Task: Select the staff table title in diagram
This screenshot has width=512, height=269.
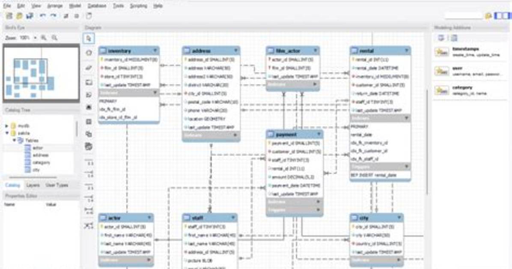Action: [x=198, y=218]
